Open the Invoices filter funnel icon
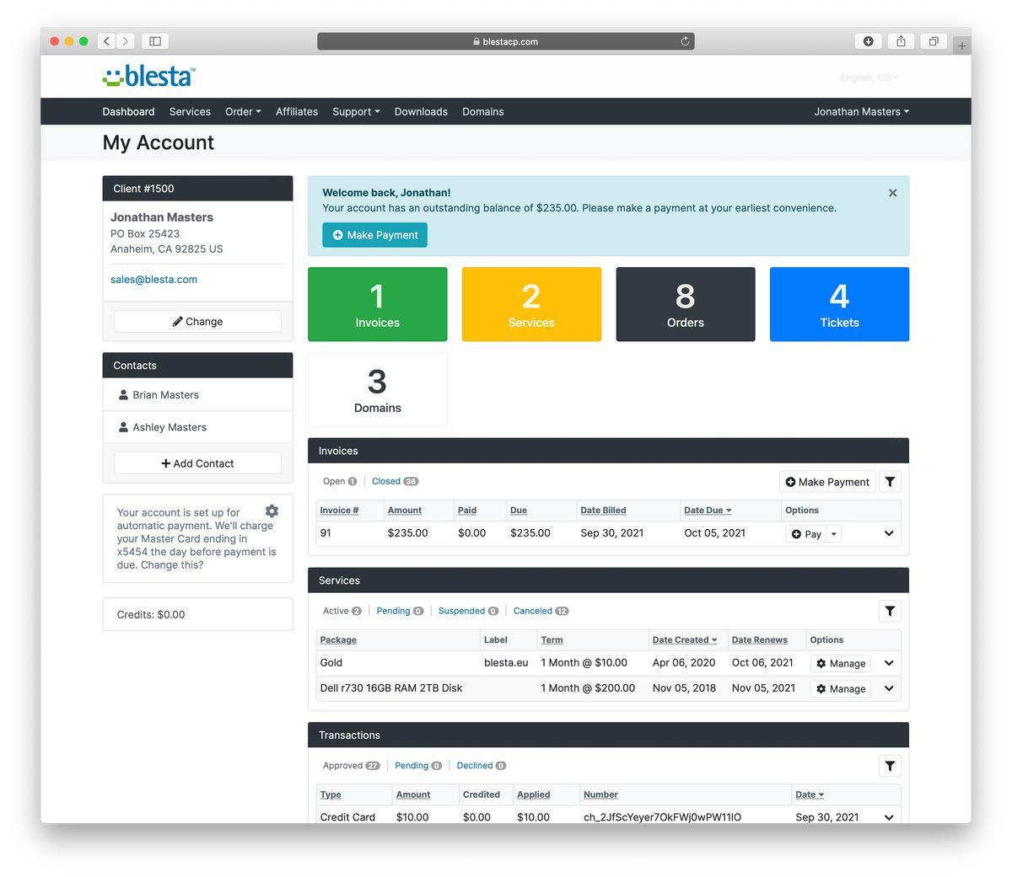The height and width of the screenshot is (877, 1012). tap(890, 482)
